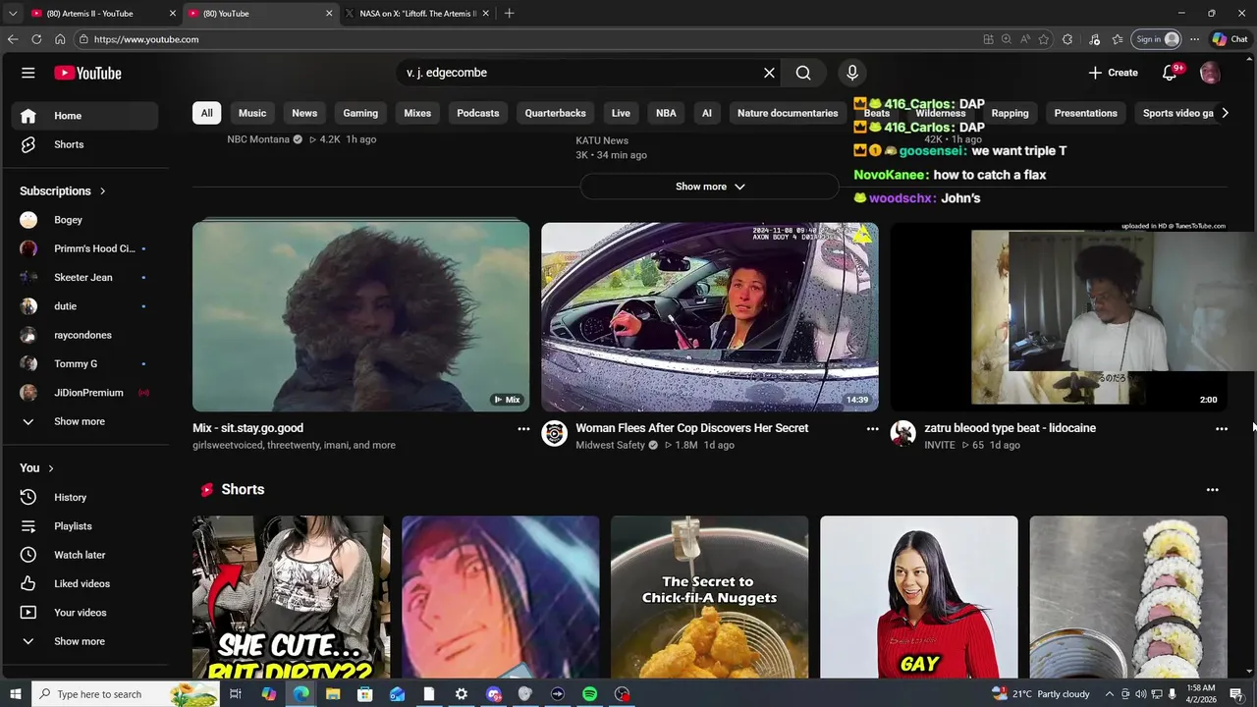
Task: Open Your videos in the sidebar
Action: click(84, 613)
